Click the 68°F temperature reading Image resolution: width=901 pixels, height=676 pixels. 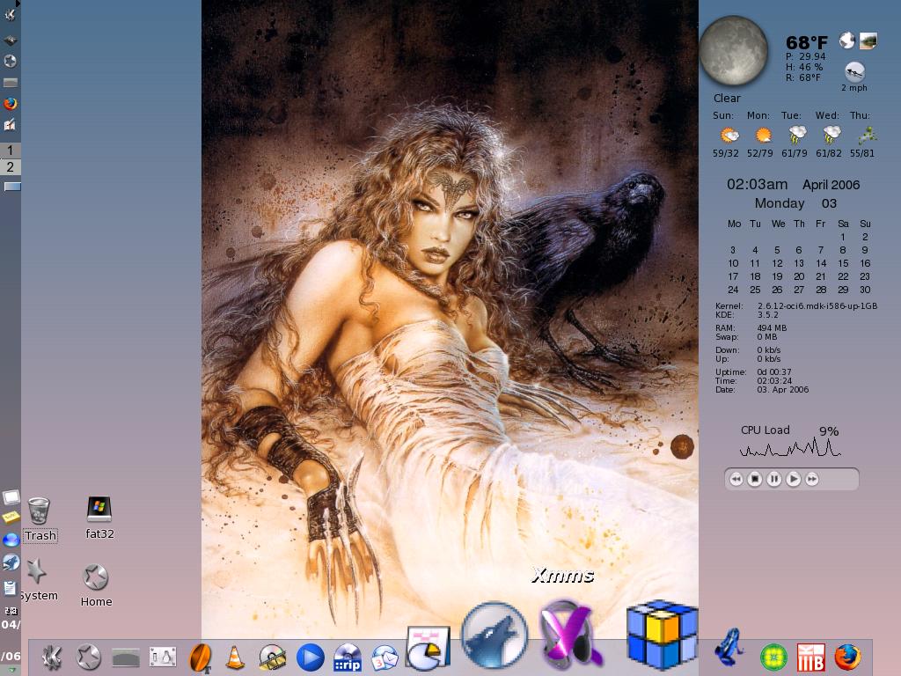pos(807,42)
